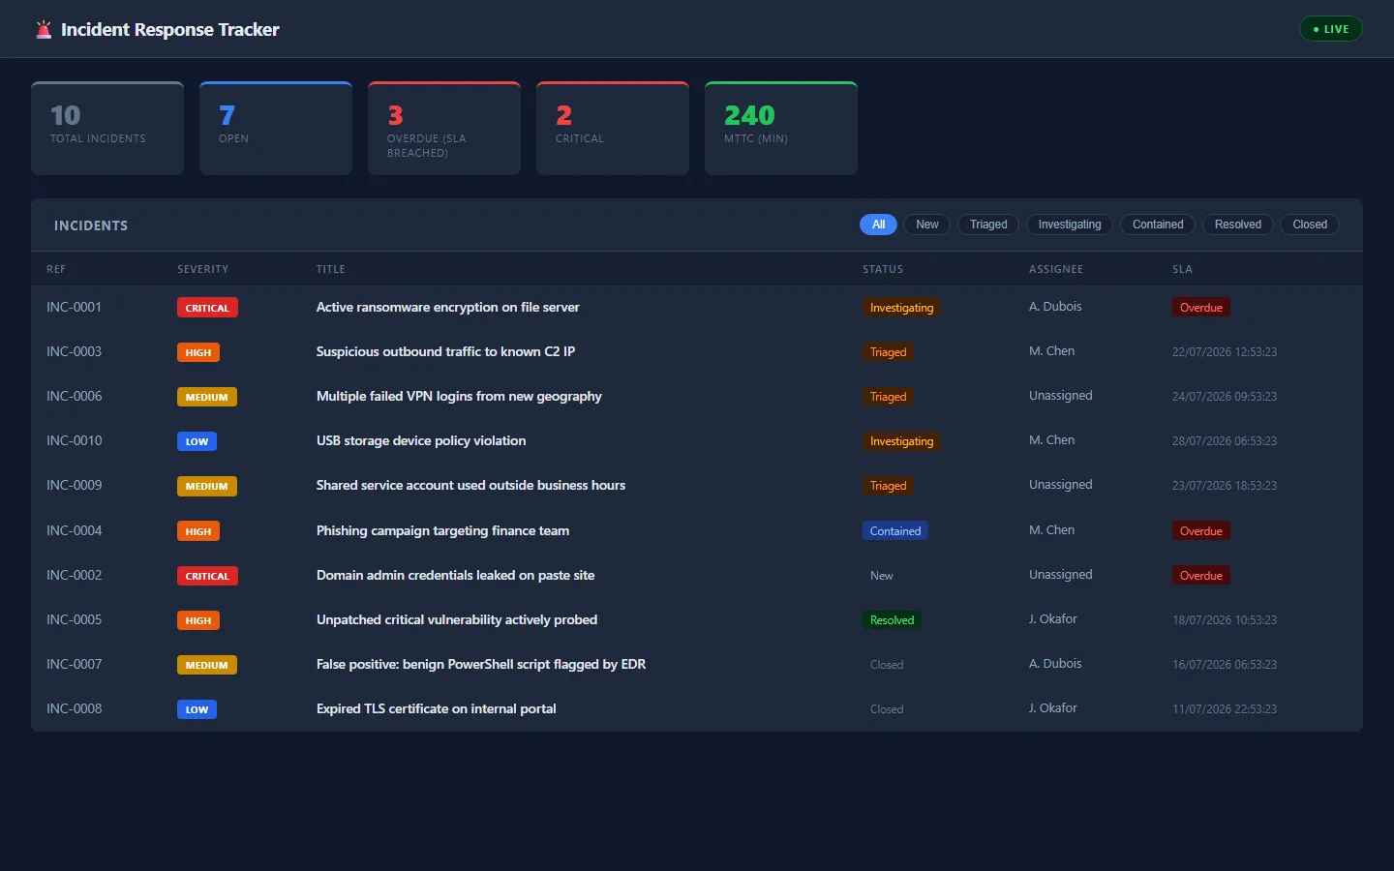Viewport: 1394px width, 871px height.
Task: Show only Contained incidents
Action: (x=1158, y=225)
